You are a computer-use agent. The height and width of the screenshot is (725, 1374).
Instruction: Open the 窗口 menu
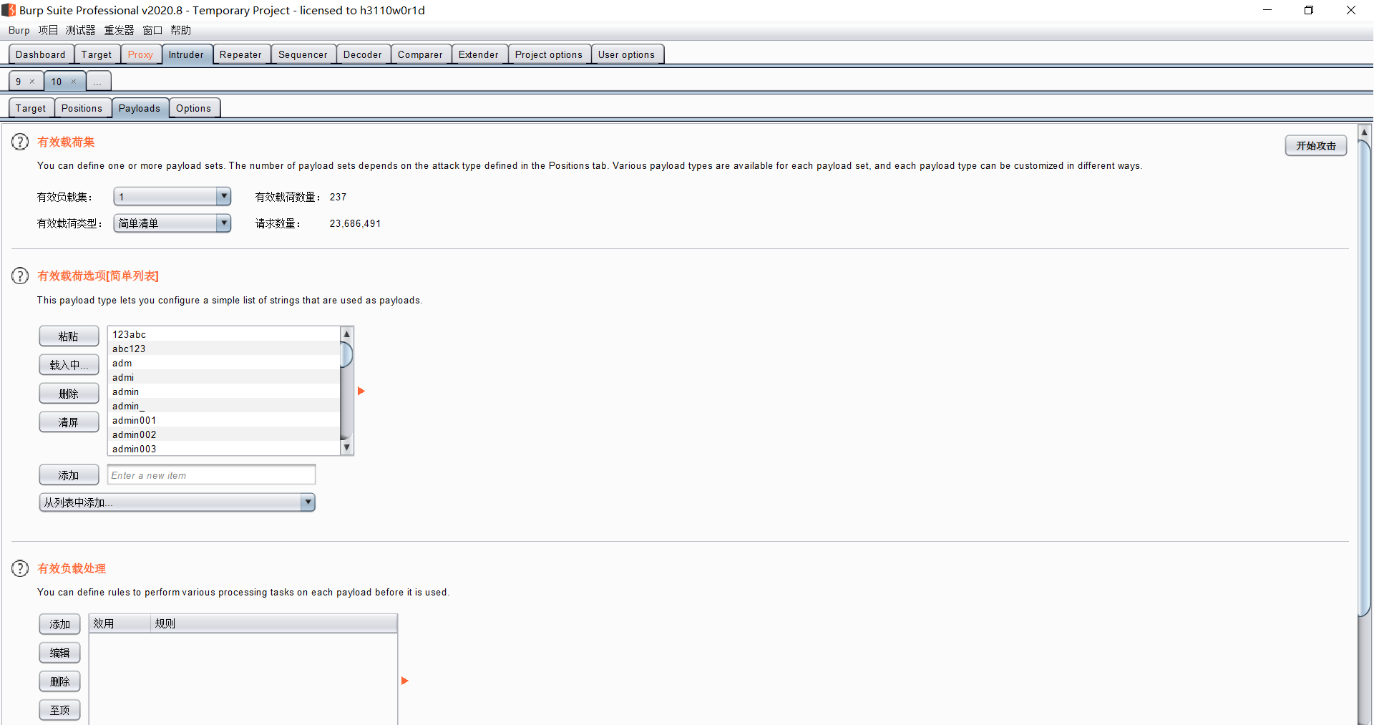pos(152,30)
